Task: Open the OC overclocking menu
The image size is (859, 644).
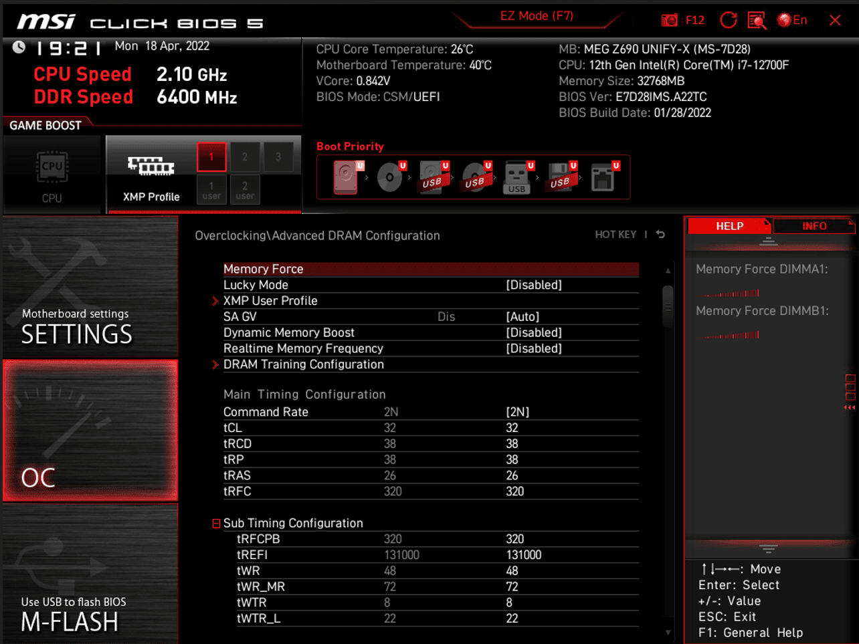Action: [90, 431]
